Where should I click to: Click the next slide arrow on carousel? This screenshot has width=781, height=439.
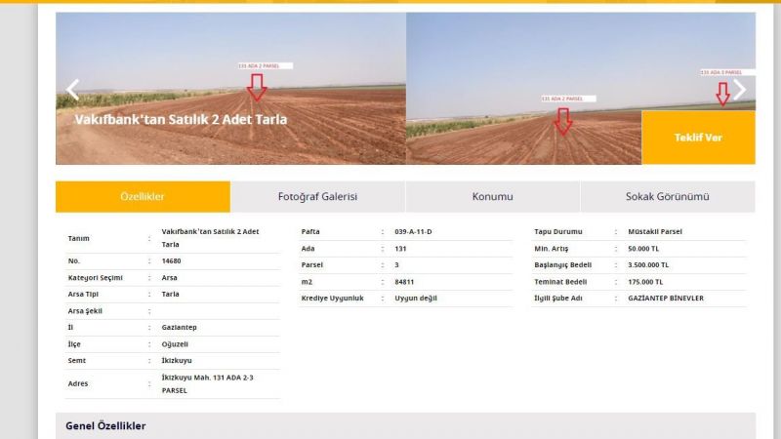coord(739,90)
